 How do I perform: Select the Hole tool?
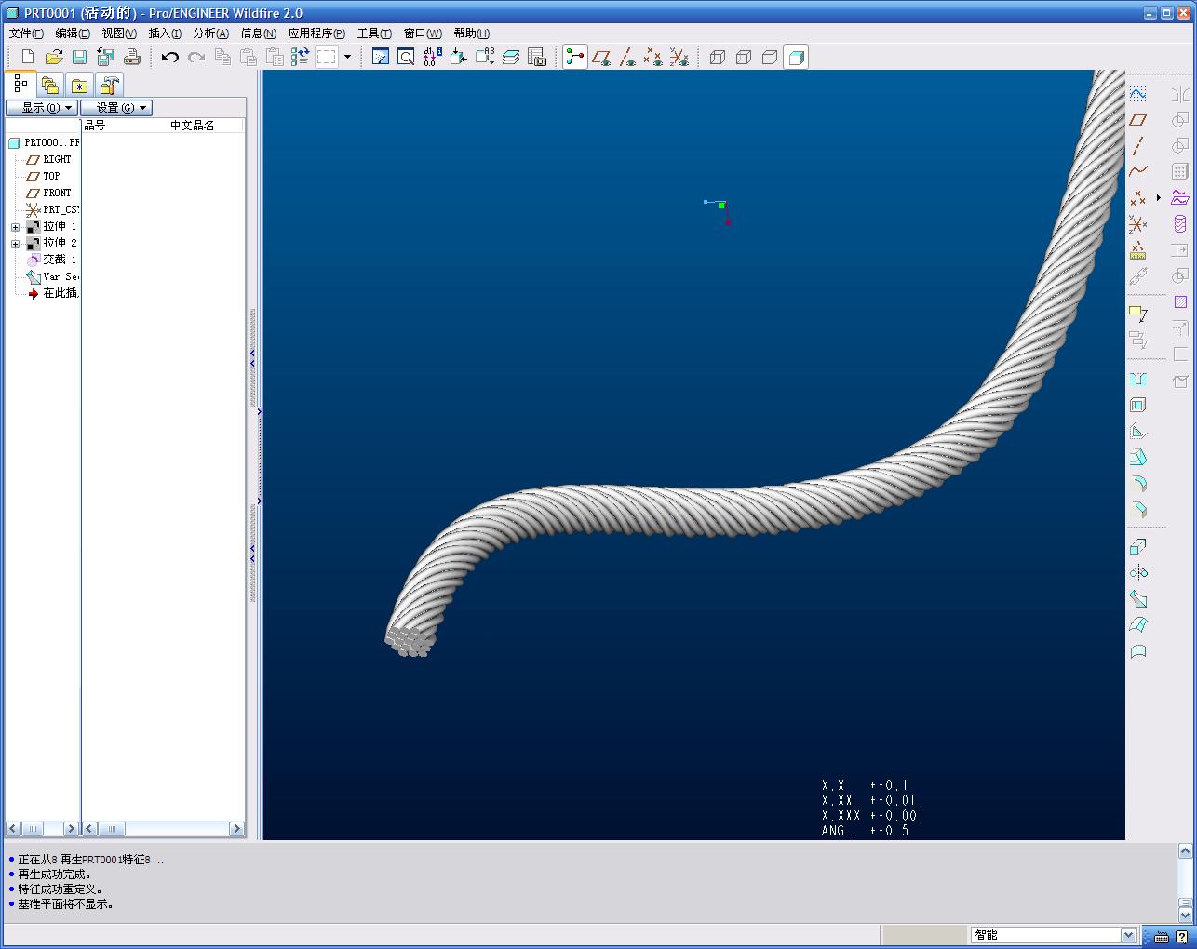(x=1137, y=380)
